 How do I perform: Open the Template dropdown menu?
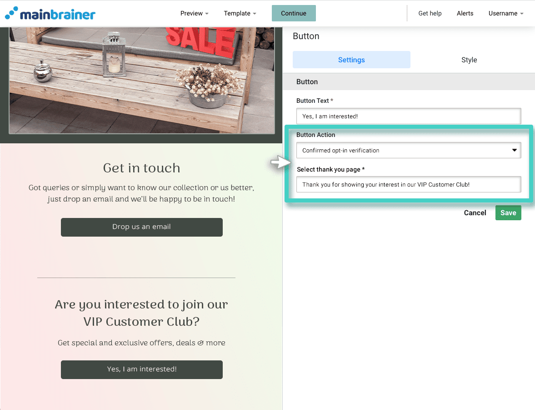tap(240, 13)
